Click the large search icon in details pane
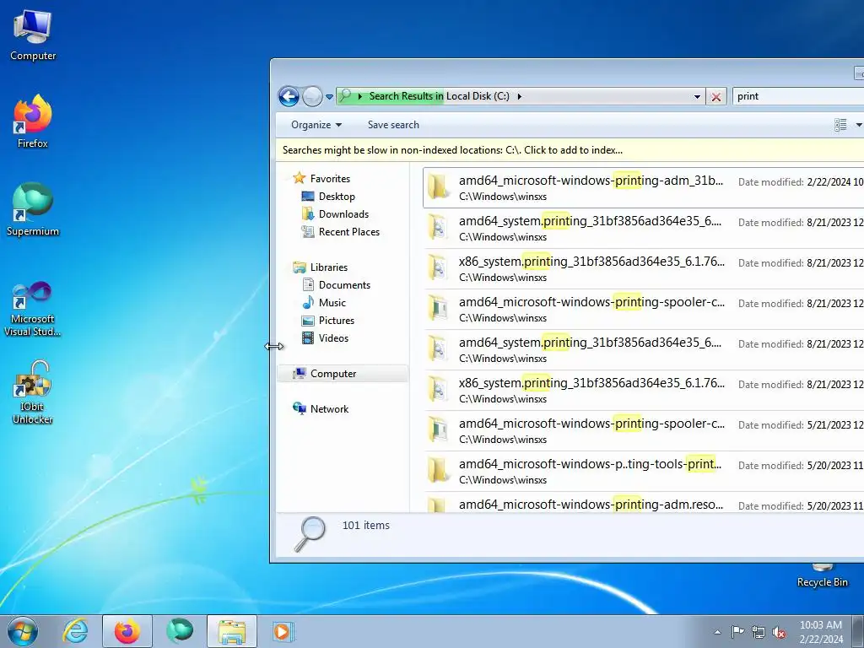The width and height of the screenshot is (864, 648). tap(310, 533)
